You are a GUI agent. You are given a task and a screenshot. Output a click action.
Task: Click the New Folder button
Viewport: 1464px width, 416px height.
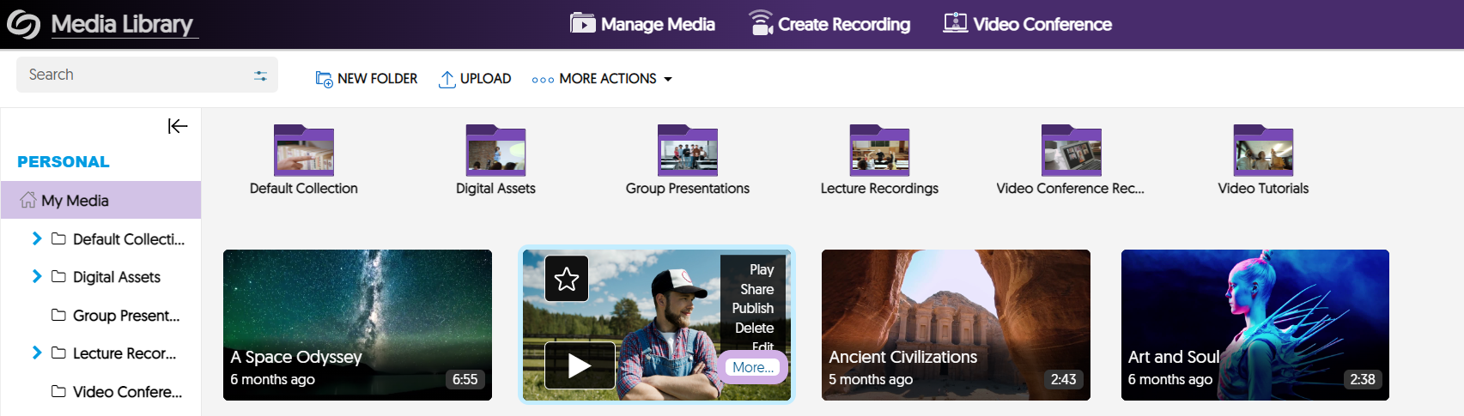367,79
